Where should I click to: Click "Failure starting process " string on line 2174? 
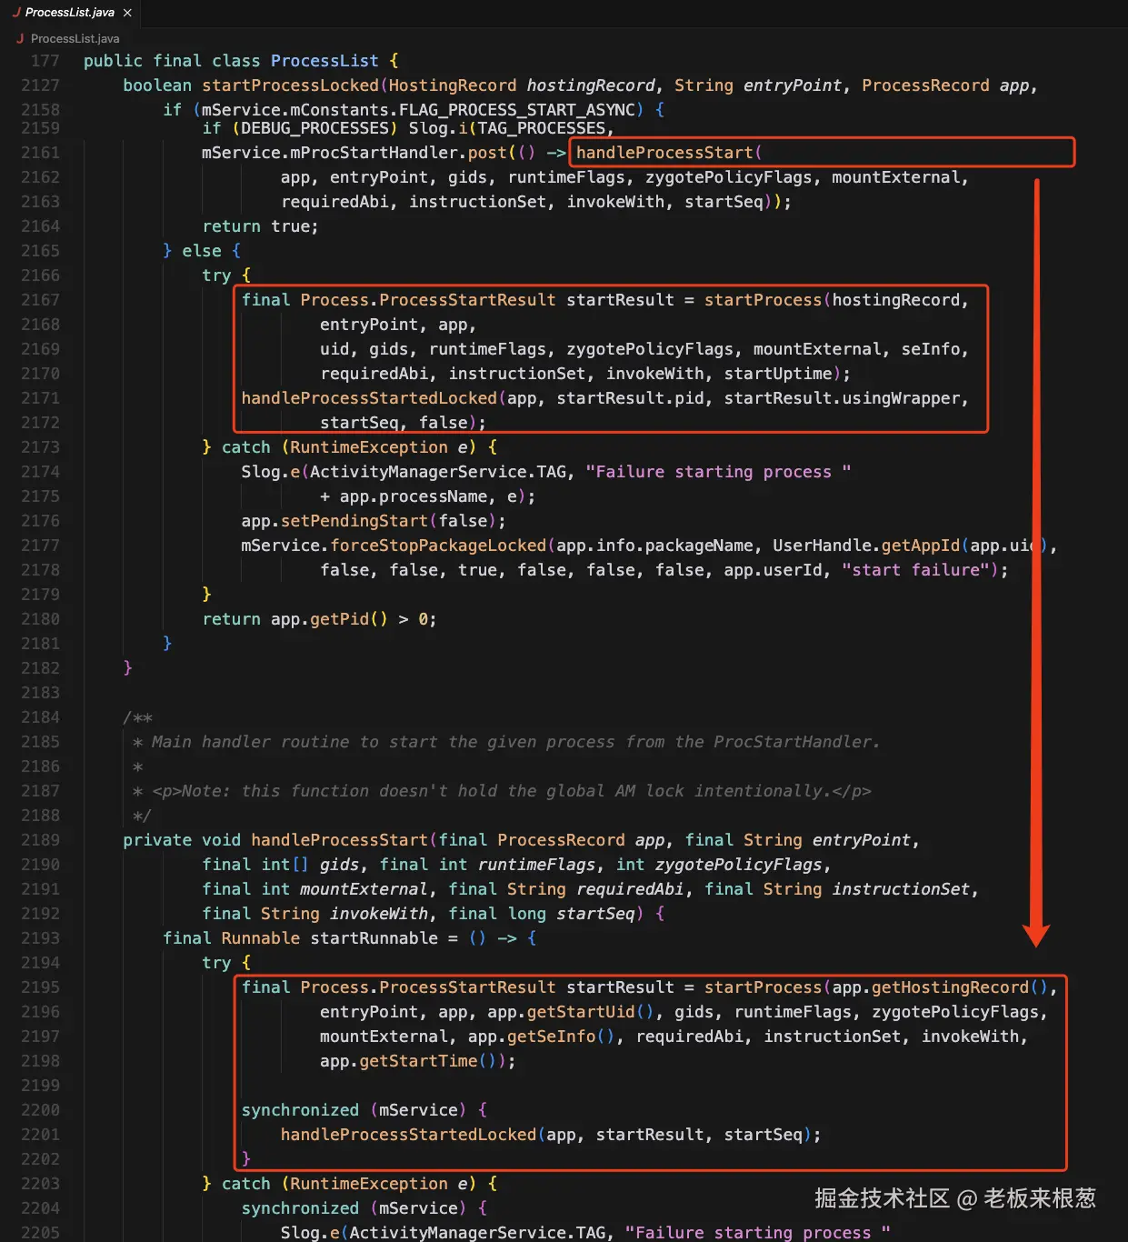(718, 472)
